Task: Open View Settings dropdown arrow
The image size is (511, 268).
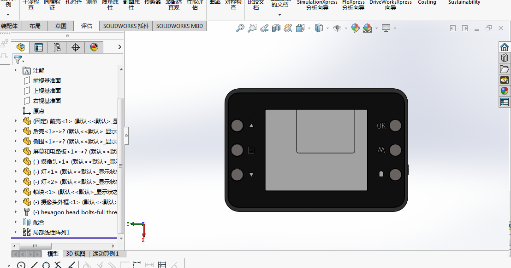Action: [395, 28]
